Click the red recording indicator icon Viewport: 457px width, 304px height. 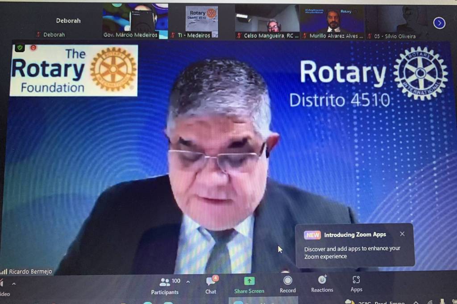[33, 47]
